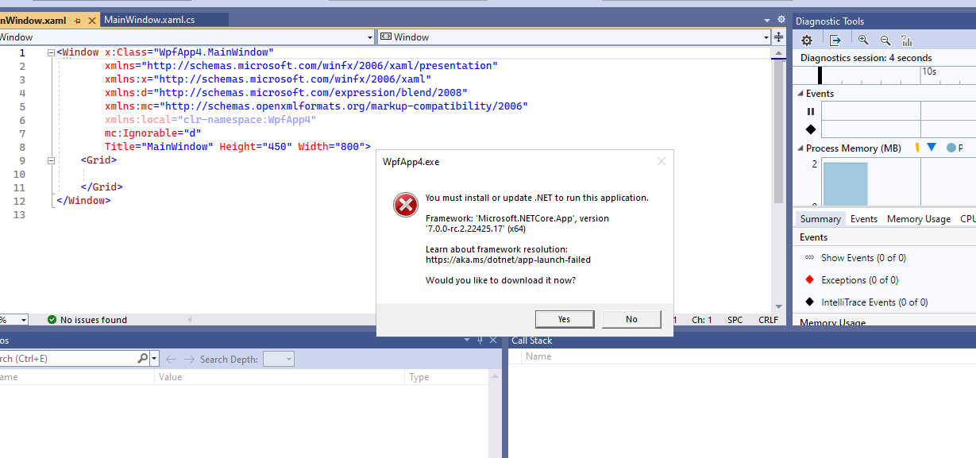This screenshot has height=458, width=976.
Task: Open the Search Depth combo box
Action: coord(279,360)
